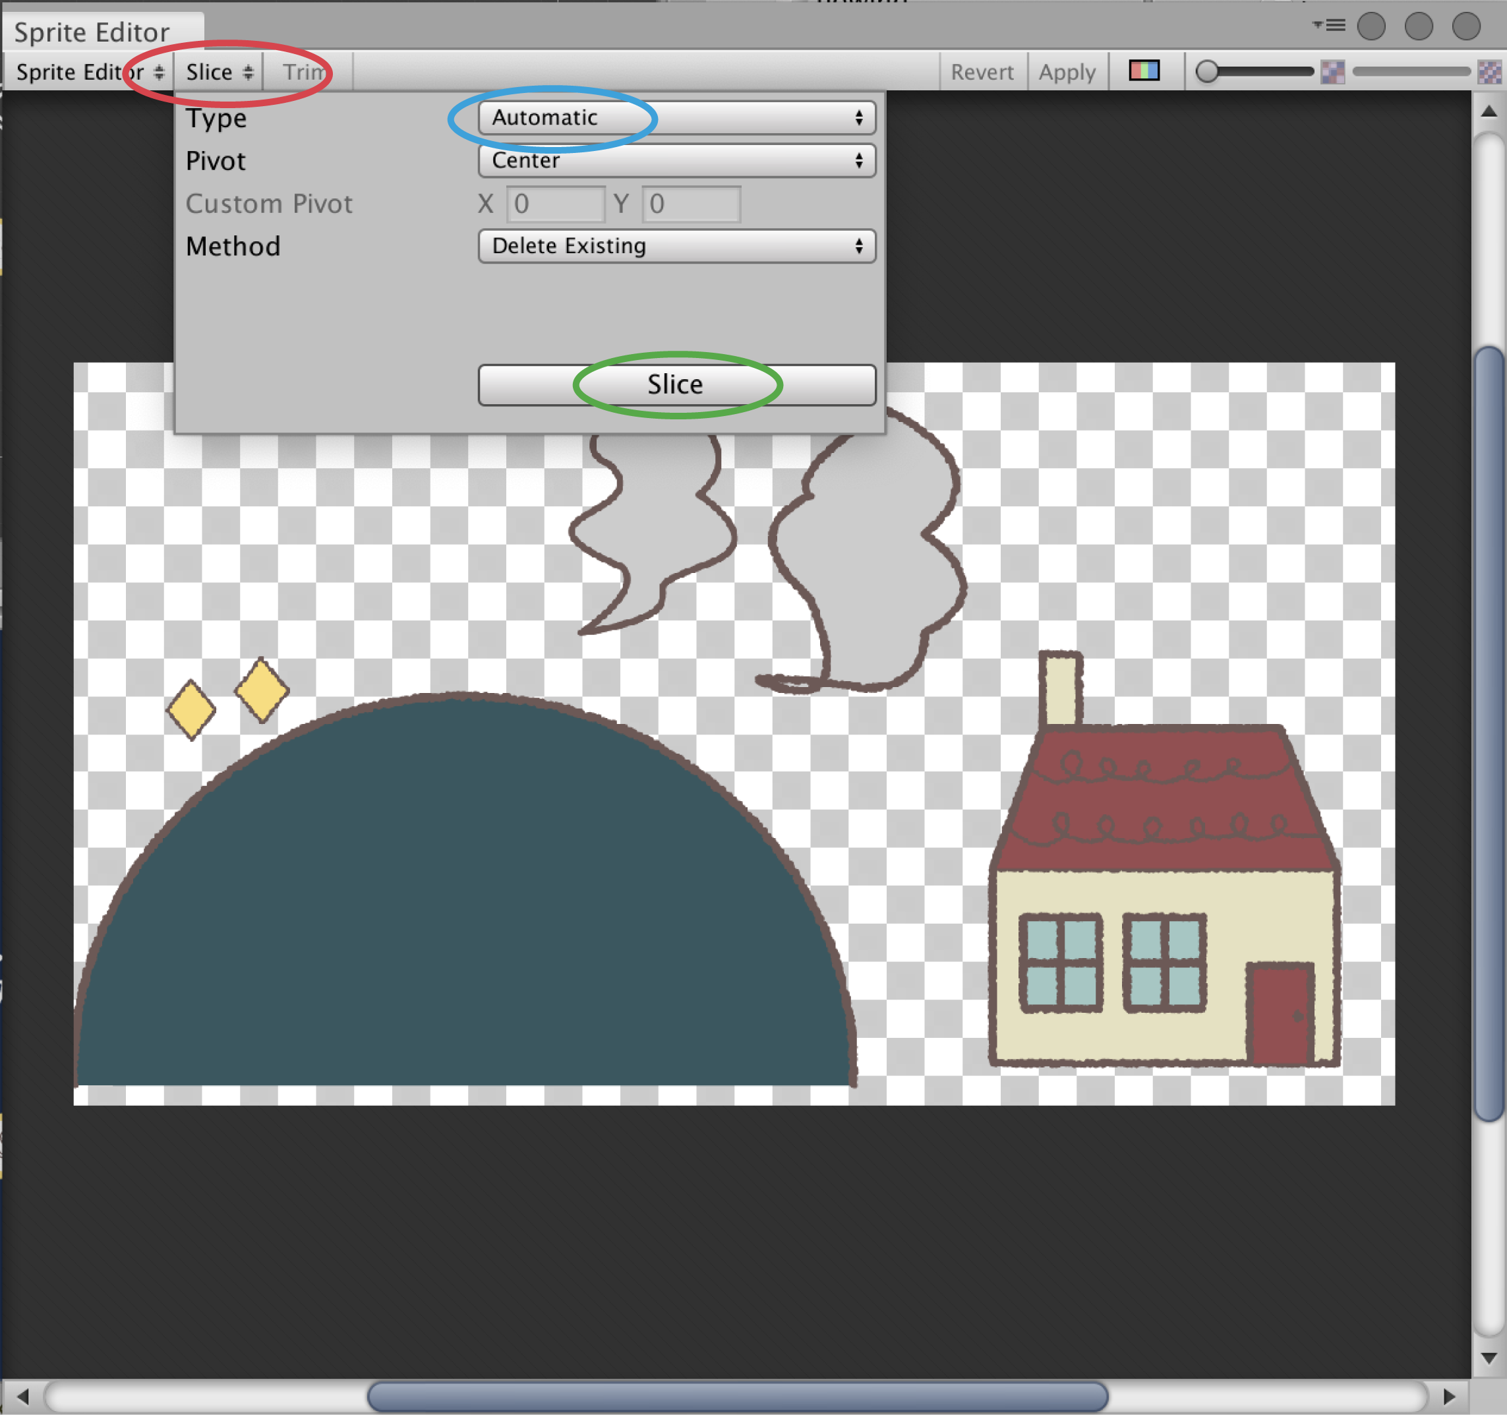Screen dimensions: 1507x1415
Task: Click the large Slice button in the panel
Action: click(676, 384)
